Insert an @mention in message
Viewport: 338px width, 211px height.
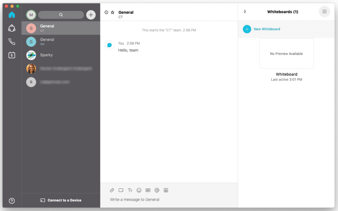(x=157, y=190)
